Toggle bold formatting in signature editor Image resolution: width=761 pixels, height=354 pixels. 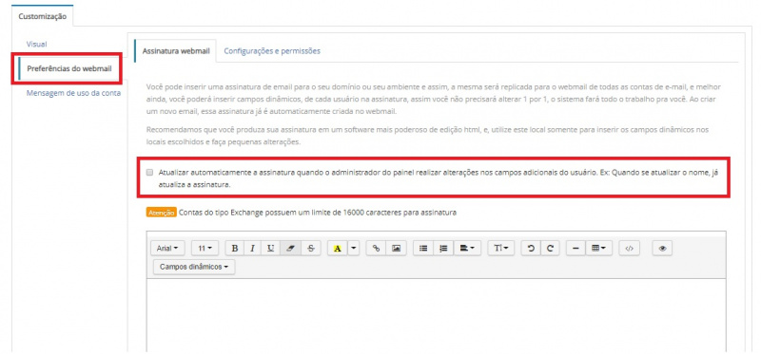coord(235,248)
